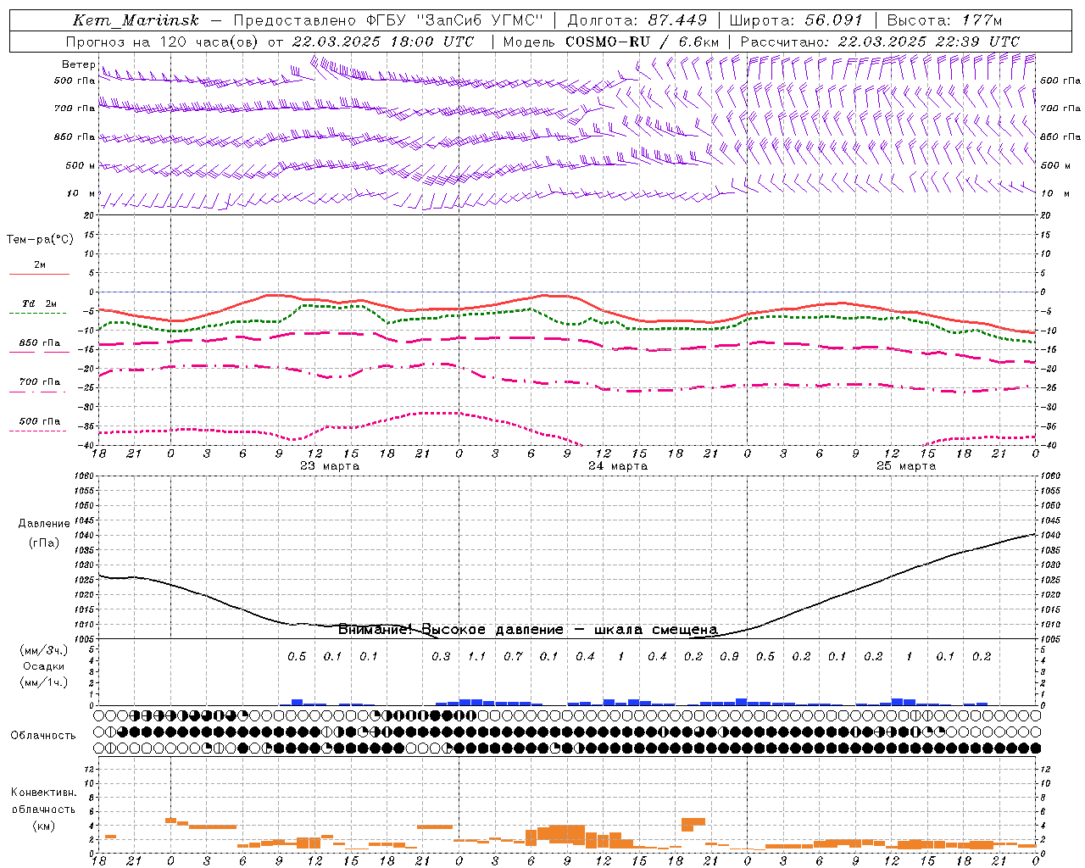Screen dimensions: 1085x868
Task: Click the 0.9 precipitation amount
Action: click(730, 657)
